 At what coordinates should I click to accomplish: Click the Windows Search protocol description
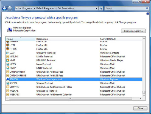tap(49, 79)
